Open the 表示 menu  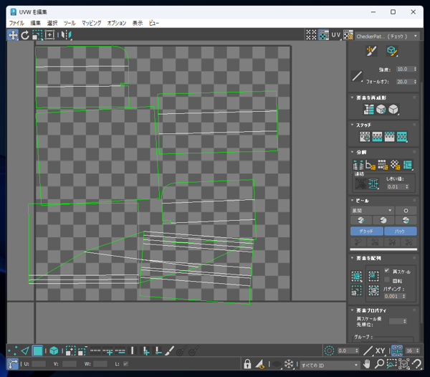tap(138, 23)
